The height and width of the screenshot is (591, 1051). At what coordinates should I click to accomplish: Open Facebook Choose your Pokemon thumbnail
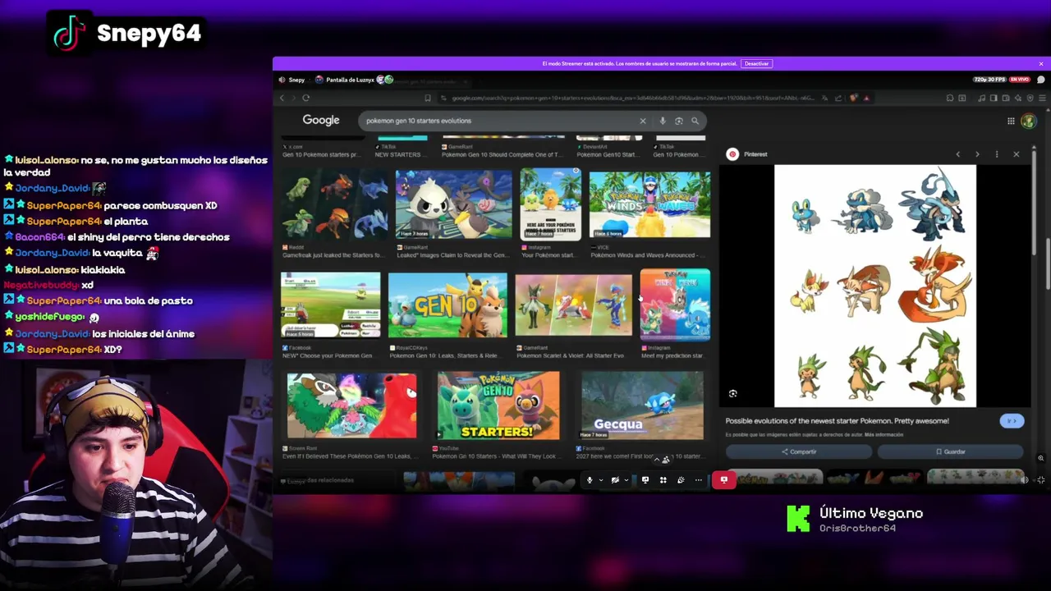tap(331, 305)
